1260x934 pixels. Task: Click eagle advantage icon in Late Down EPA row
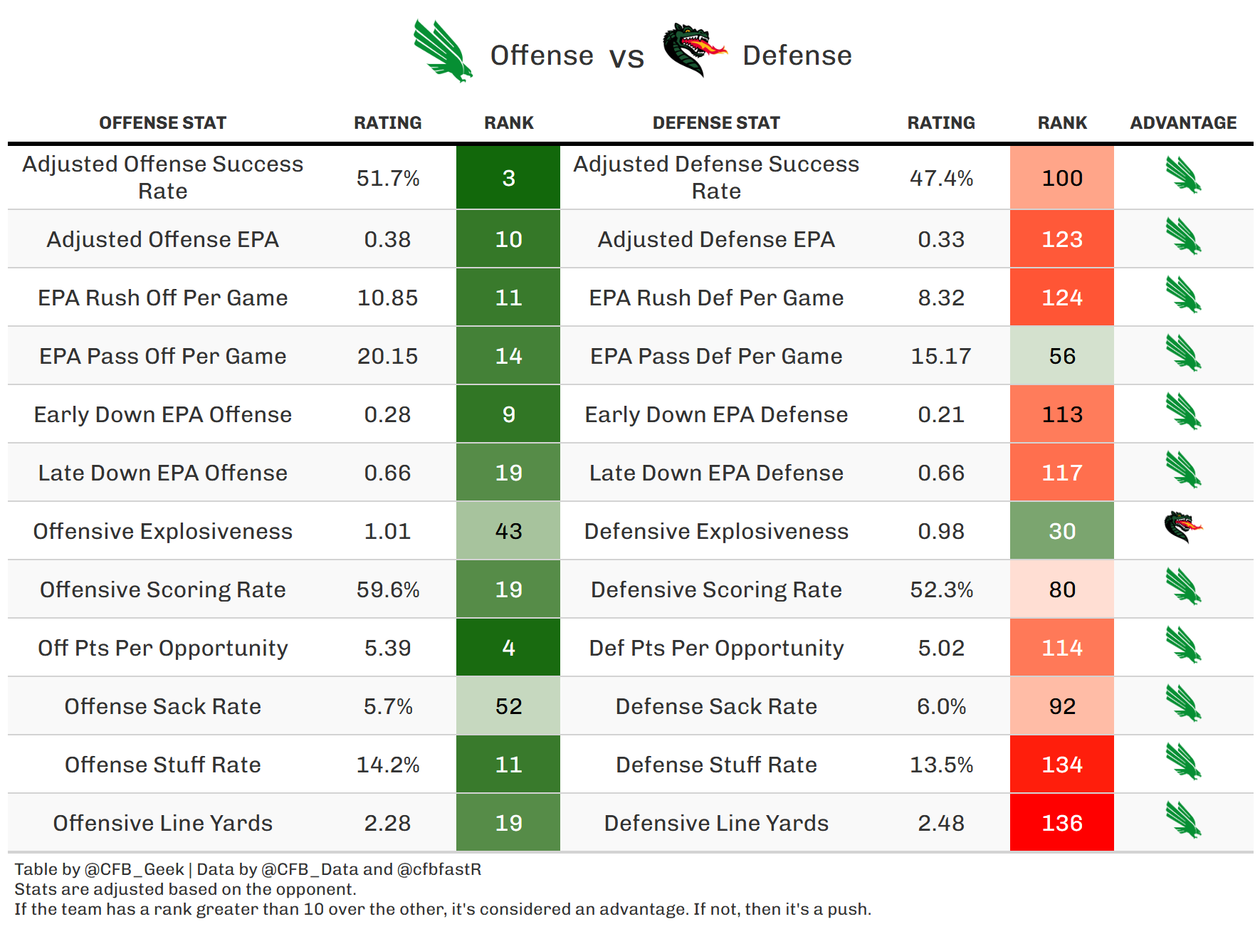1183,470
